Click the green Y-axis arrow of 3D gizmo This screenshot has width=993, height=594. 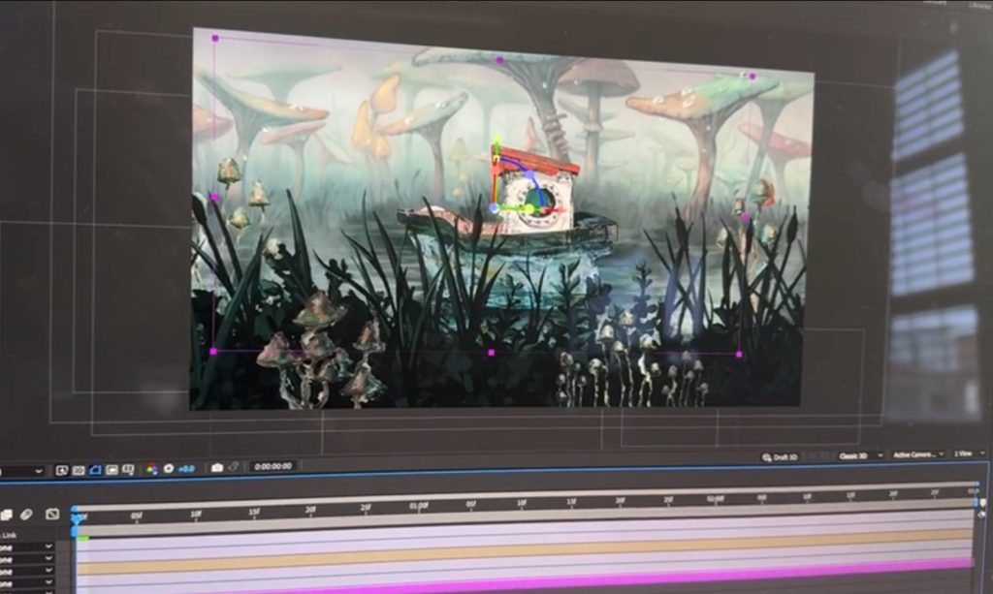point(497,140)
